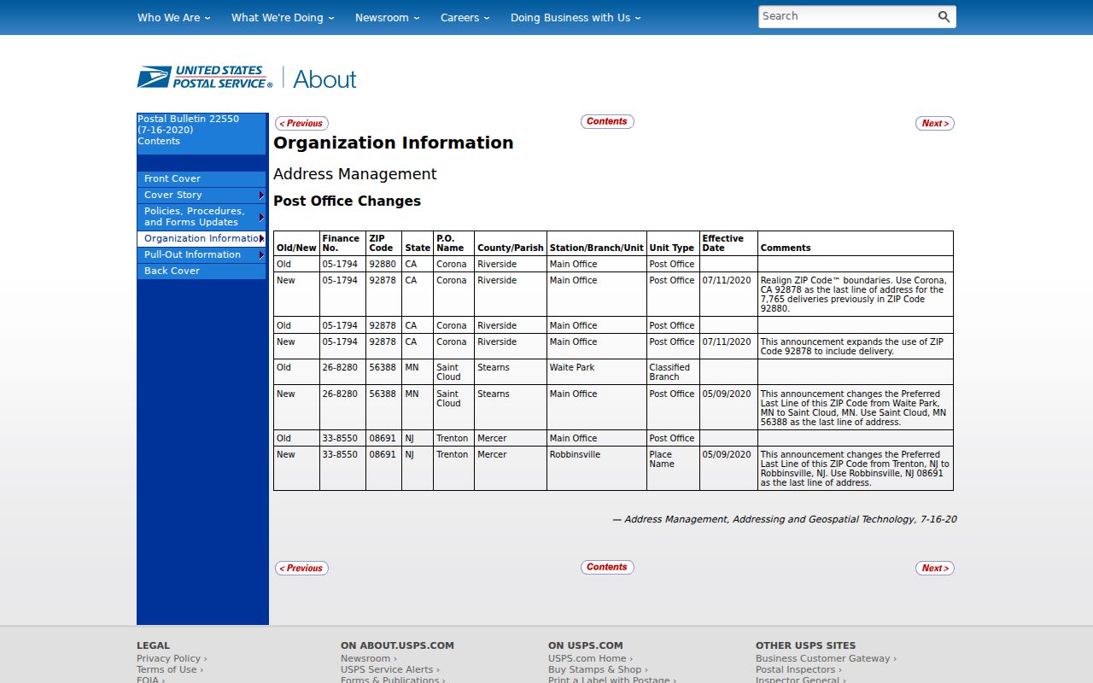Expand the Pull-Out Information sidebar item
The height and width of the screenshot is (683, 1093).
point(202,254)
